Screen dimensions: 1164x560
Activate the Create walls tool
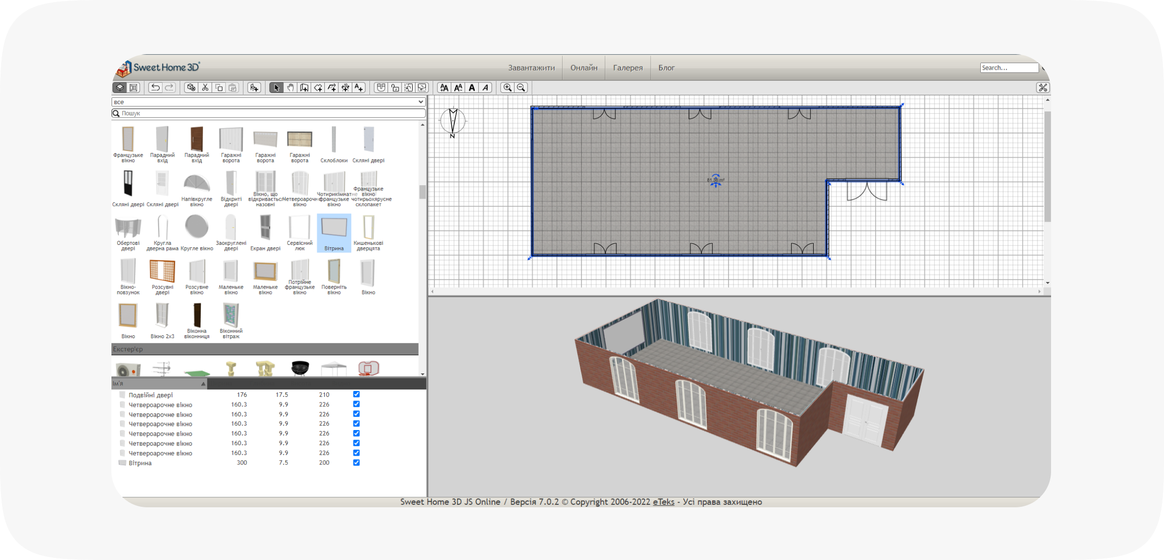304,87
